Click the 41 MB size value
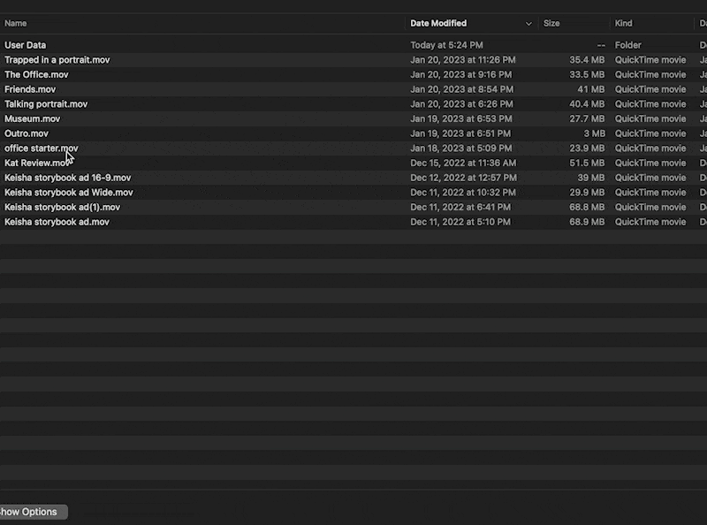 [590, 89]
